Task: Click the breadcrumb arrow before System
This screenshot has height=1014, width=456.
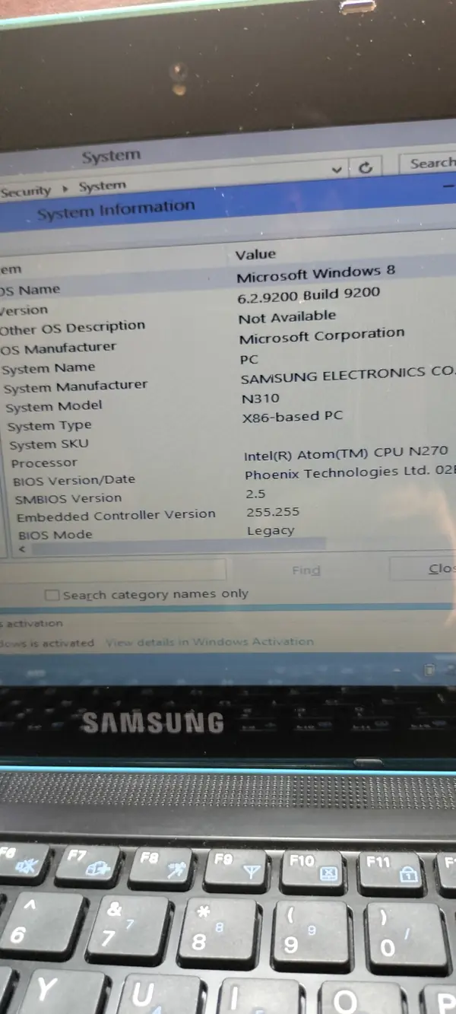Action: [65, 188]
